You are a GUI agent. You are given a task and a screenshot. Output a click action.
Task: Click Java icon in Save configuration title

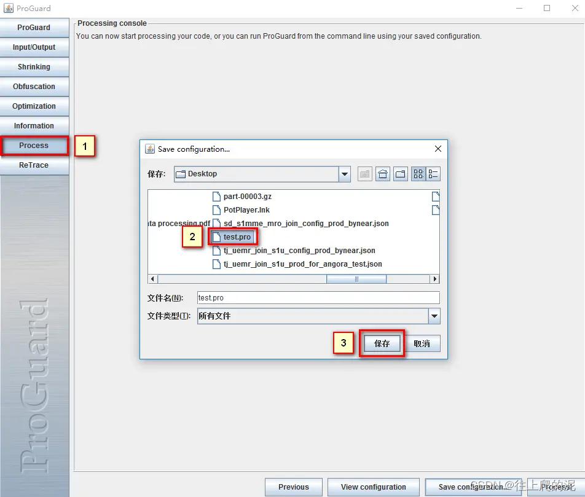(x=150, y=149)
